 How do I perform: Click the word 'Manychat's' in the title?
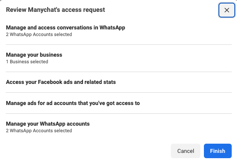coord(44,10)
